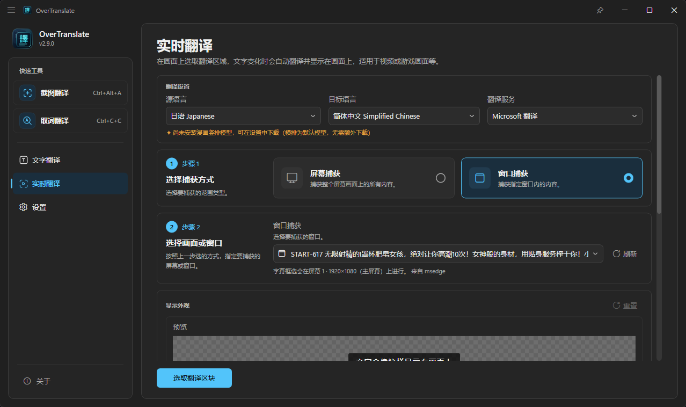Click the 实时翻译 page heading
The image size is (686, 407).
tap(185, 45)
